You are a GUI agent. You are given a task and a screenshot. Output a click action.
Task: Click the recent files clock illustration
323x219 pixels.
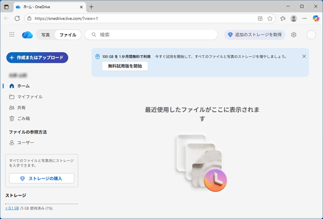(x=202, y=163)
